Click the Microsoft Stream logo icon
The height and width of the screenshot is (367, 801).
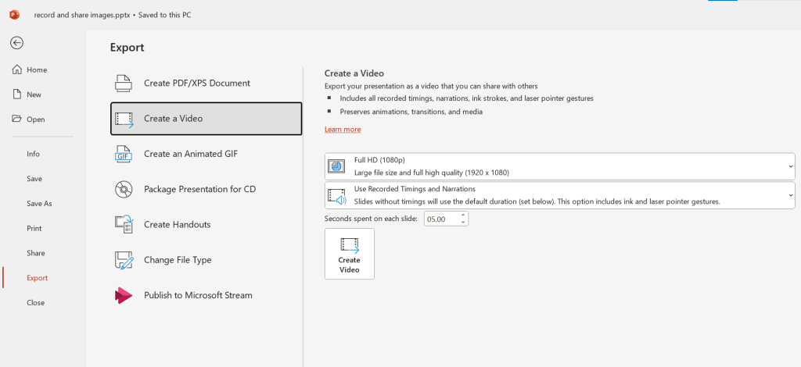coord(124,295)
